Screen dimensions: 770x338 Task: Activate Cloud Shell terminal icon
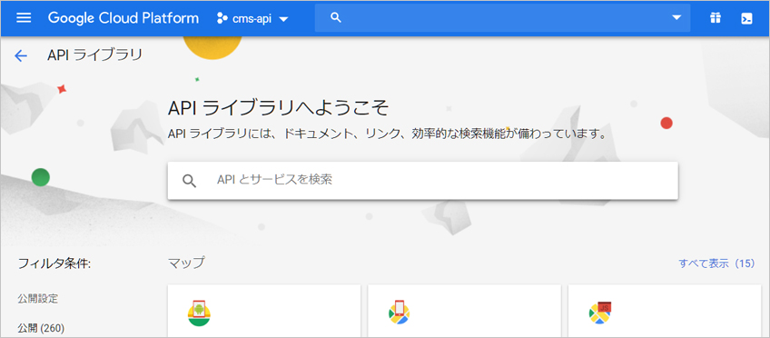746,19
